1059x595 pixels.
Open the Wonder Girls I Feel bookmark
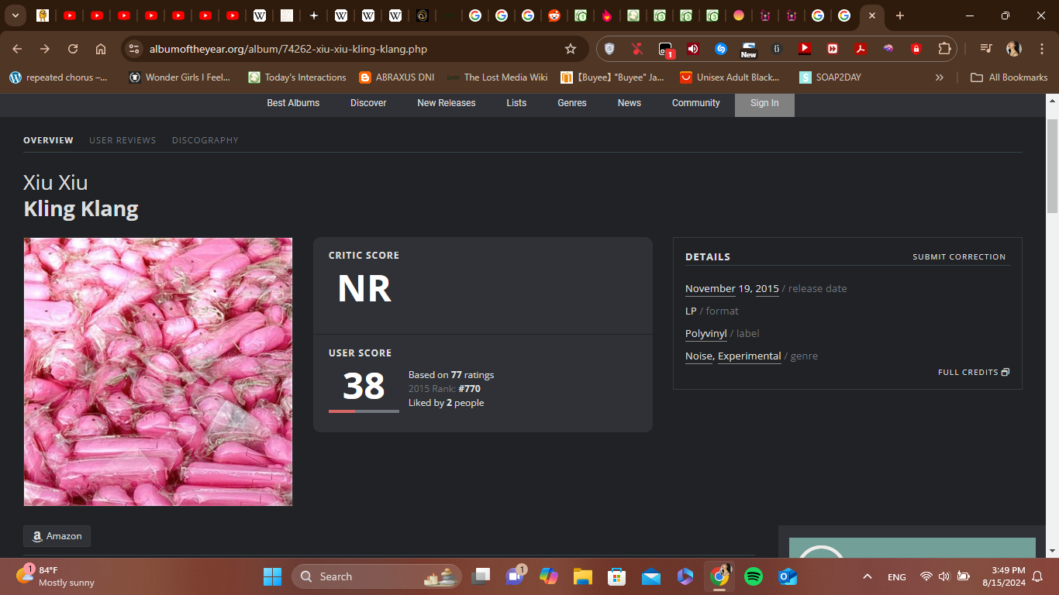[x=180, y=77]
